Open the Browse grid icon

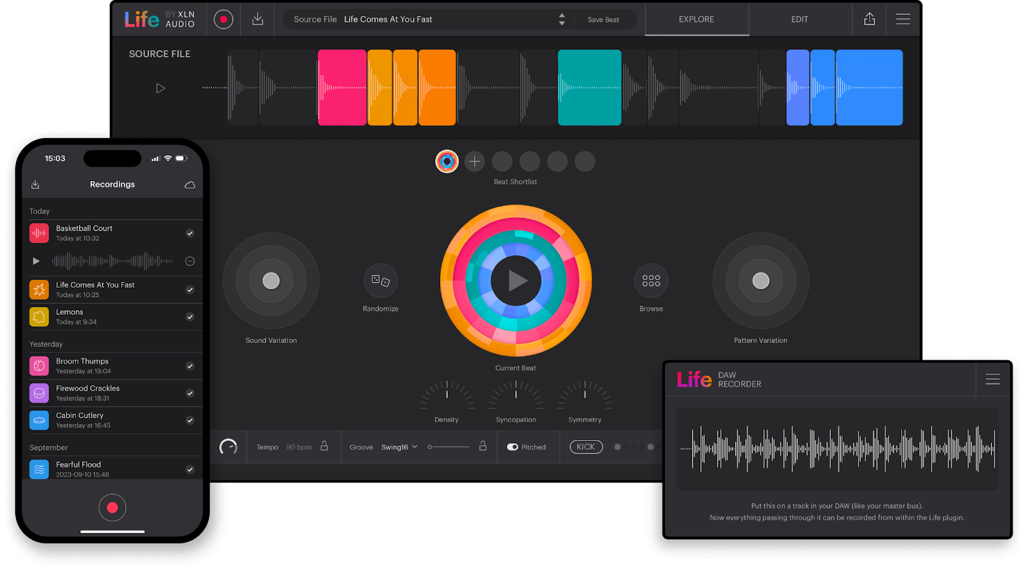[651, 281]
